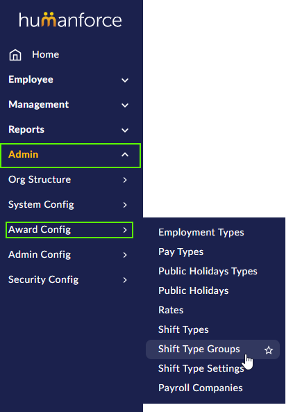Click the Home house icon
The height and width of the screenshot is (412, 293).
click(15, 55)
